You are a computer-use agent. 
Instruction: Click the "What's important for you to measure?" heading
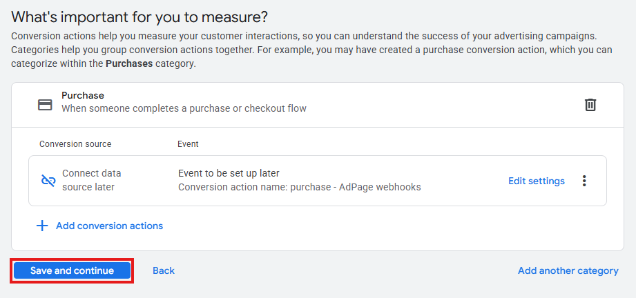tap(139, 17)
